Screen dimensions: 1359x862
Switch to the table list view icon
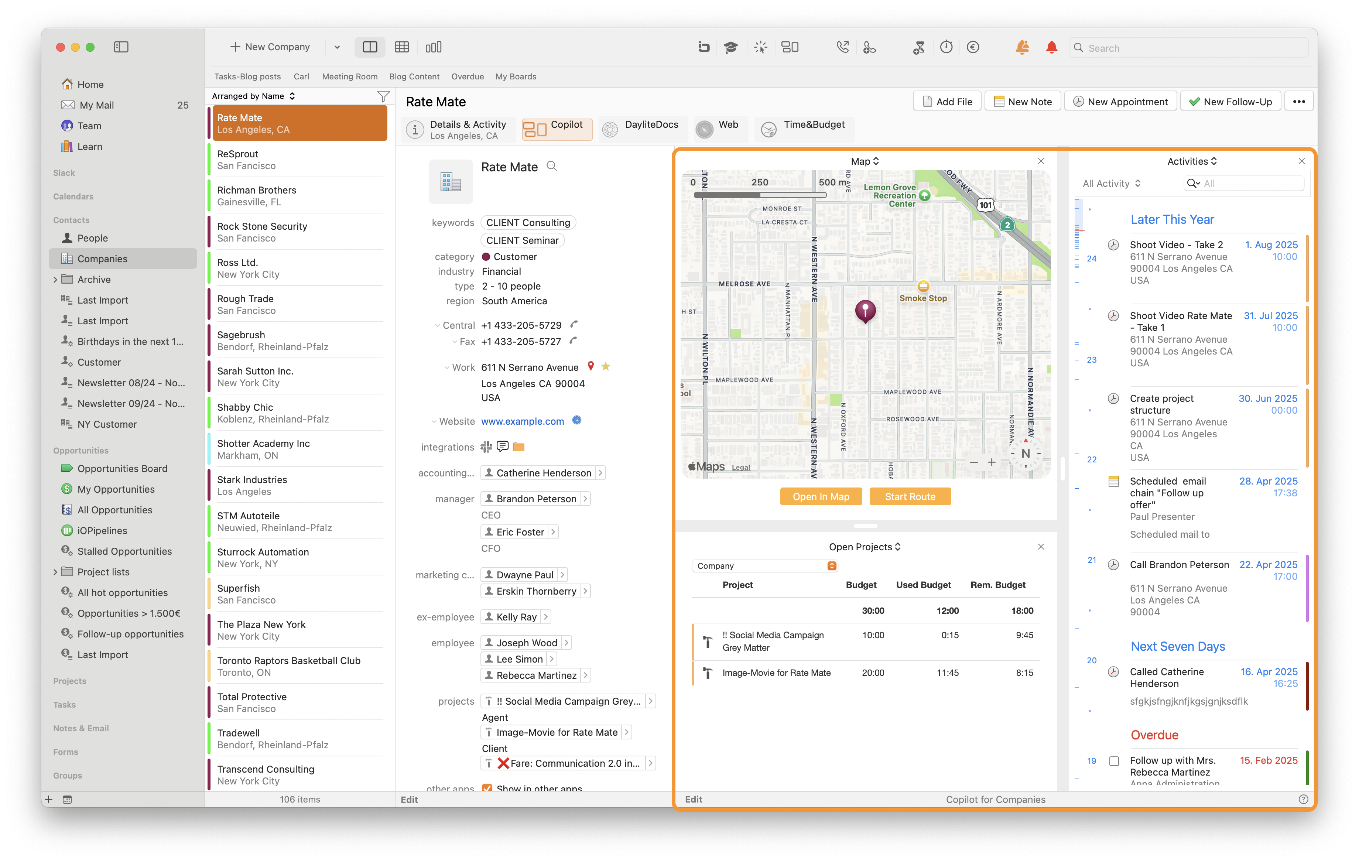pos(401,47)
